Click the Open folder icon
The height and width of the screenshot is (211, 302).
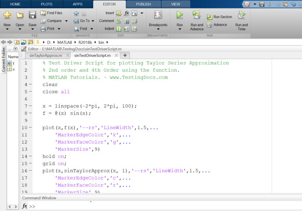20,15
